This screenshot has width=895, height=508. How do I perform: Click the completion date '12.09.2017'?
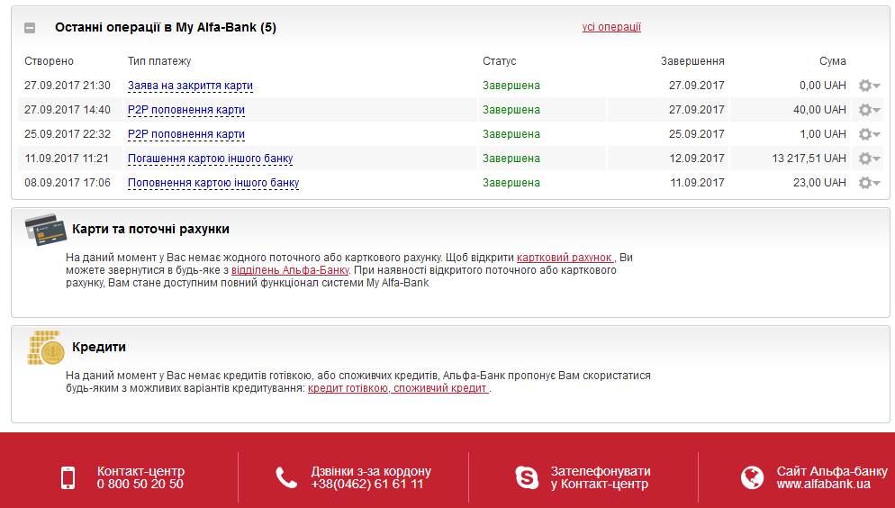point(697,159)
